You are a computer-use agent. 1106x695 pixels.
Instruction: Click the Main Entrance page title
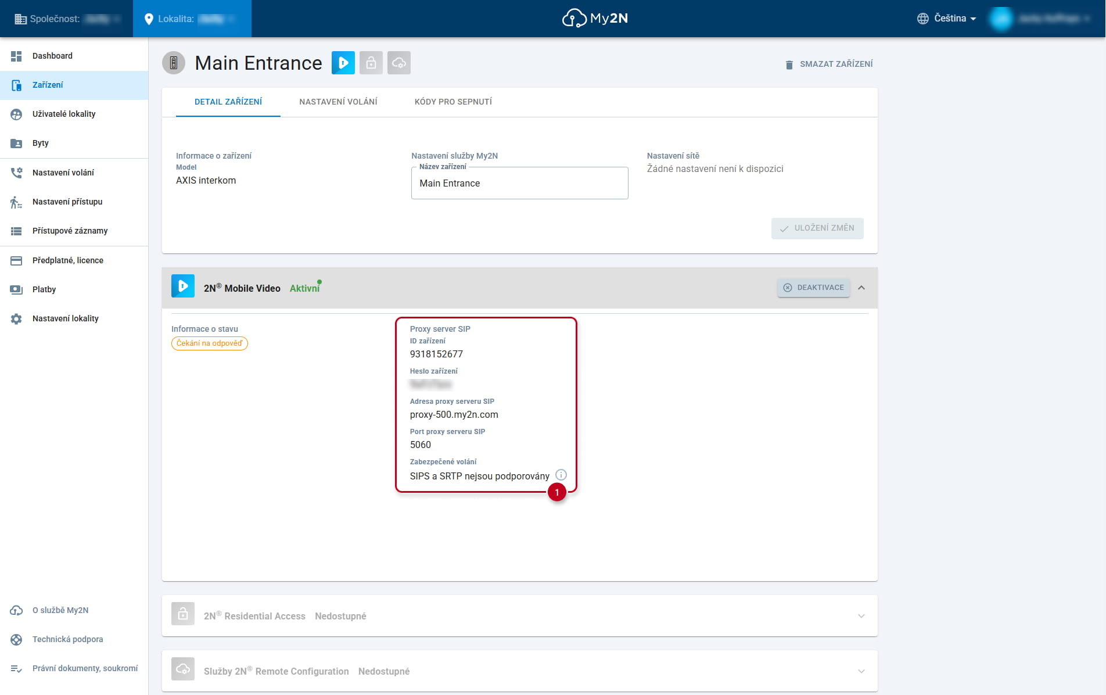(x=258, y=63)
